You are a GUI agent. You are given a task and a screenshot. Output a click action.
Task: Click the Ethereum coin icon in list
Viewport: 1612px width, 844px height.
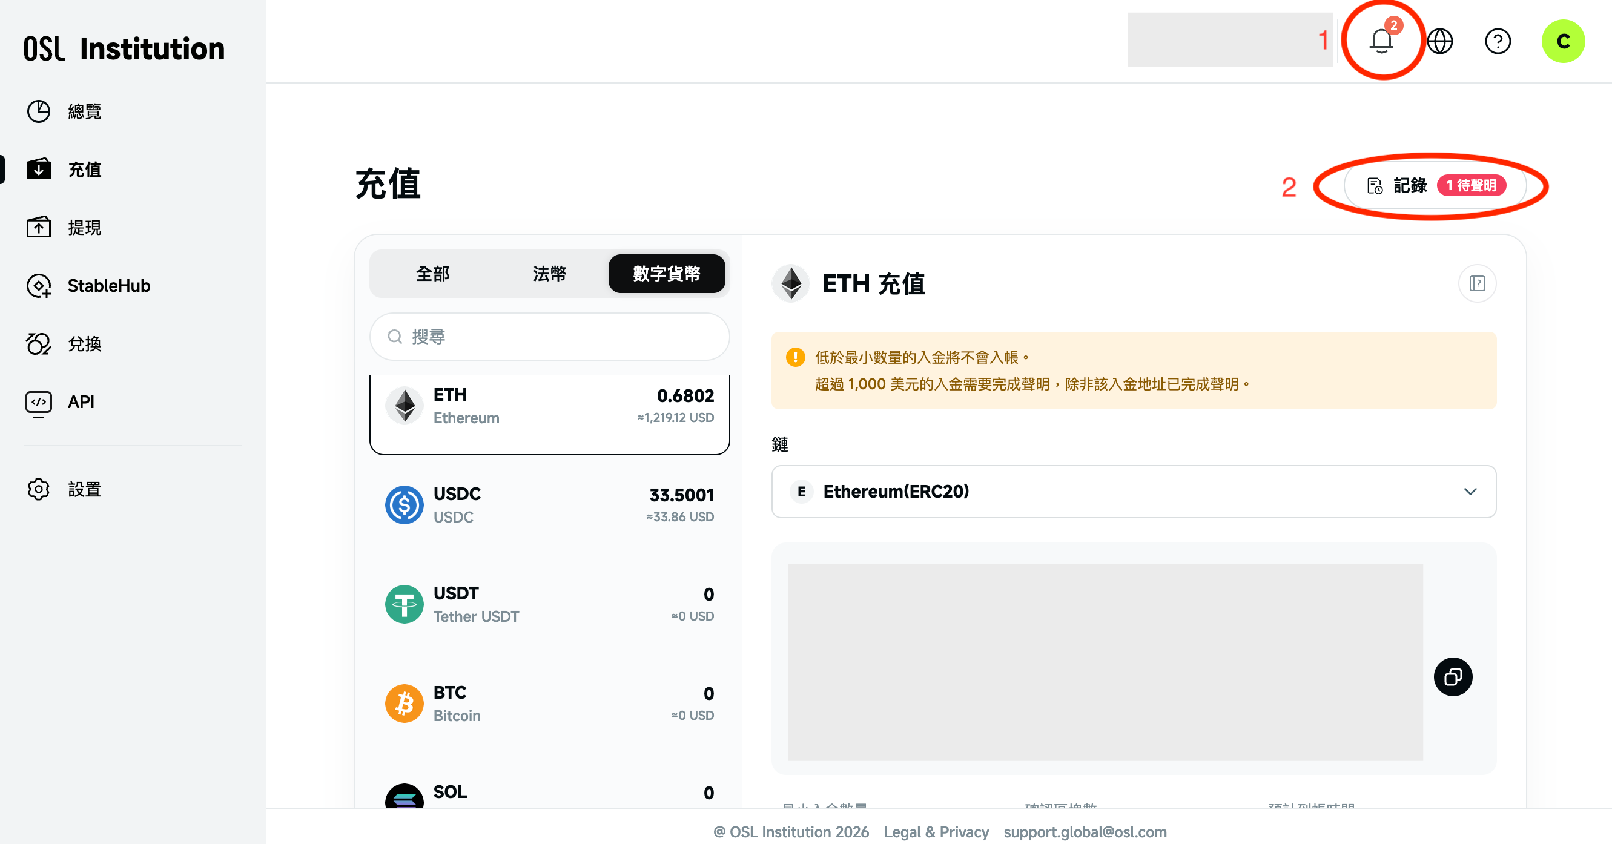point(405,406)
